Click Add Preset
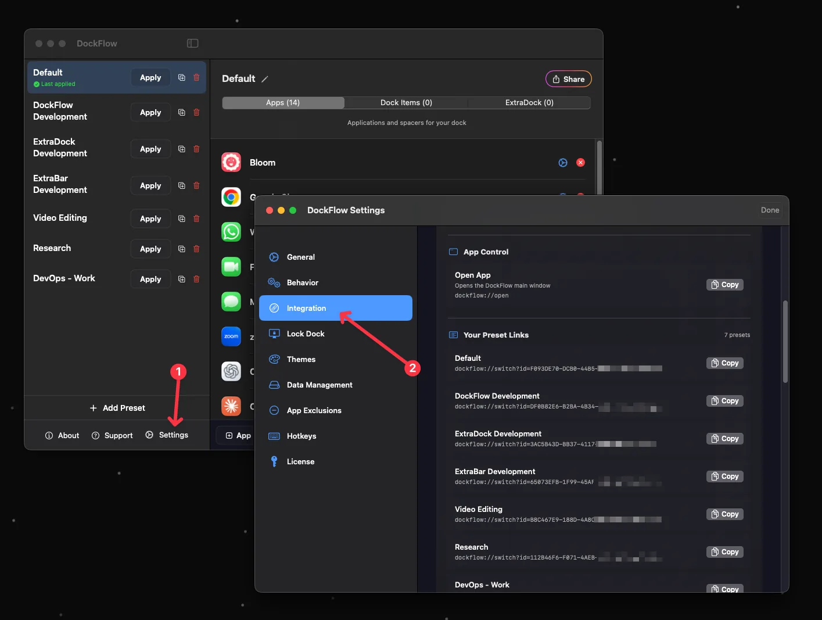The height and width of the screenshot is (620, 822). 117,408
